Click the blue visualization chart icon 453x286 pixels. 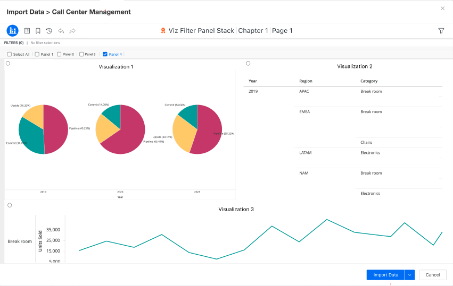point(12,31)
